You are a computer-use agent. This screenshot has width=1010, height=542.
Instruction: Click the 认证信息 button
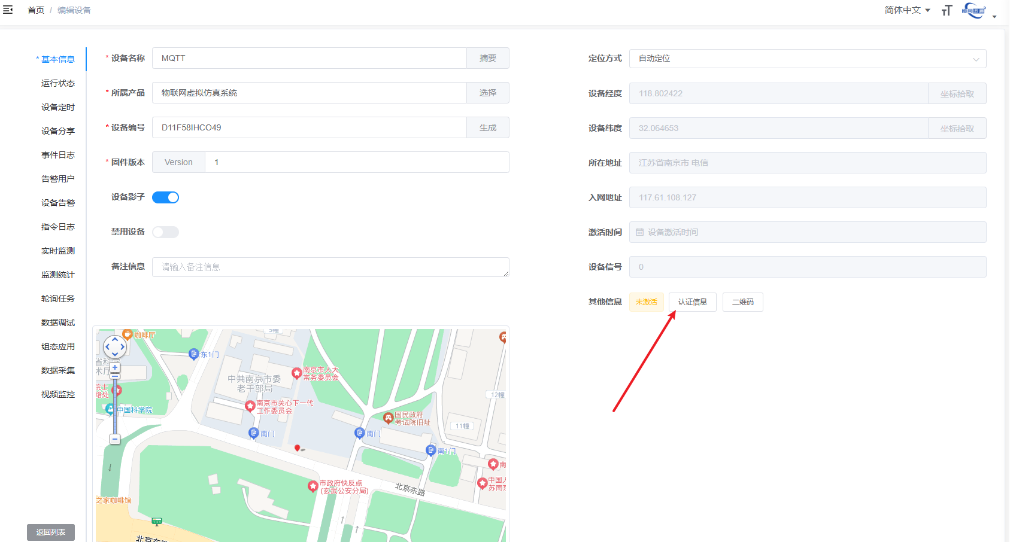[692, 302]
